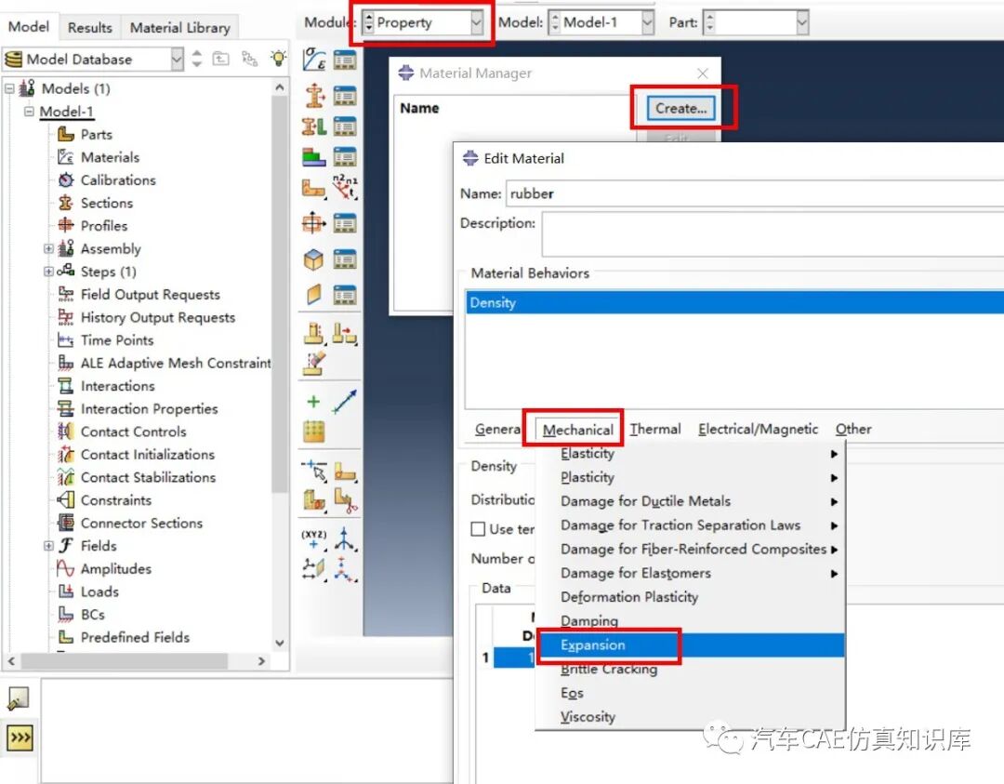The height and width of the screenshot is (784, 1004).
Task: Expand the Fields tree node
Action: 48,546
